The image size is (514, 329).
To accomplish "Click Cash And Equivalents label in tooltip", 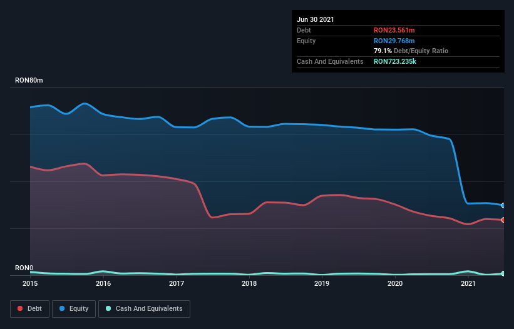I will click(x=330, y=61).
